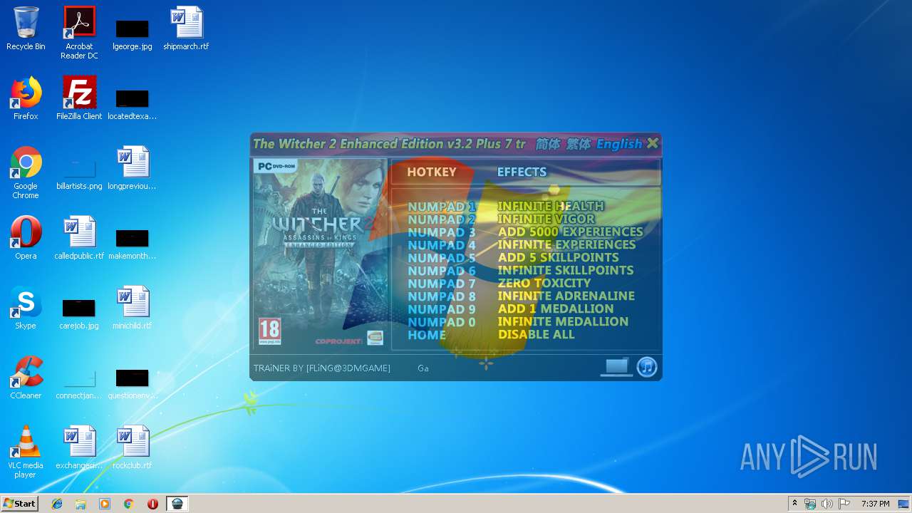Open the Windows Start menu
912x513 pixels.
tap(19, 504)
